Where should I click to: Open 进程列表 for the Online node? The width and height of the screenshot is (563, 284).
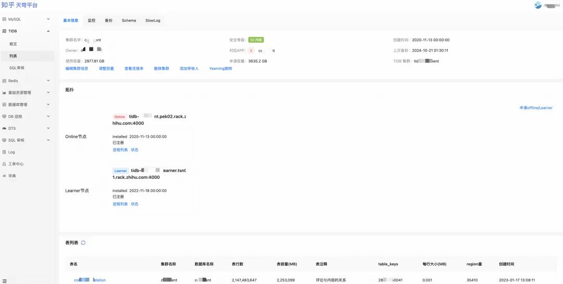(120, 150)
